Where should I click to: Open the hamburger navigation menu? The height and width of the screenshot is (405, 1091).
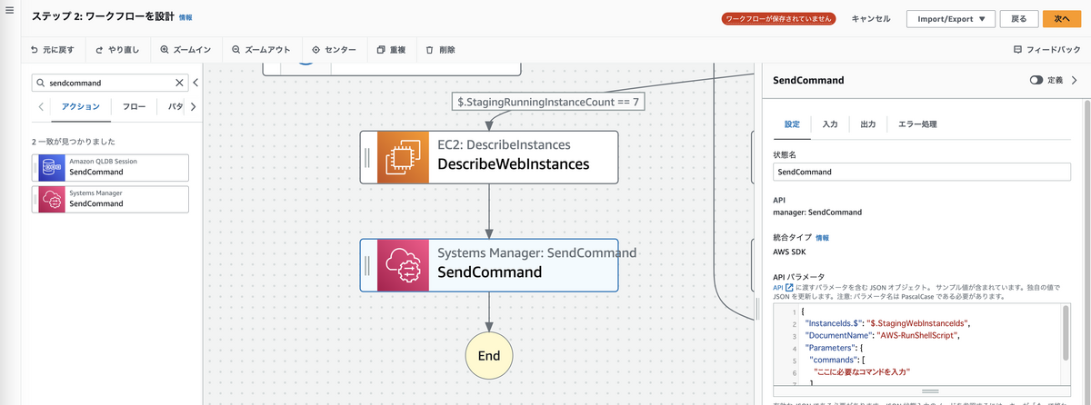click(10, 11)
